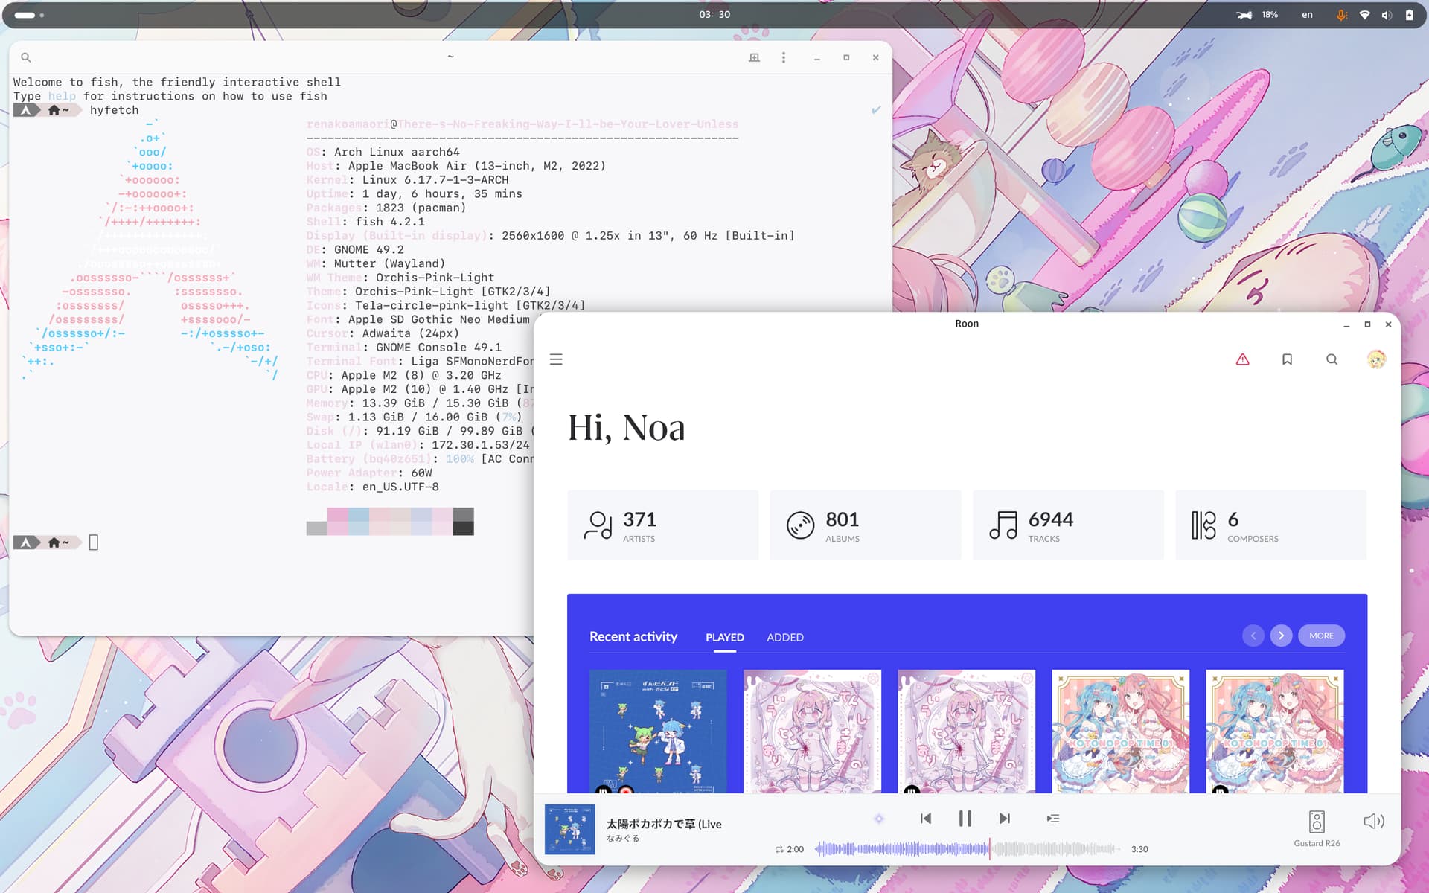Open terminal three-dot main menu
Screen dimensions: 1429x893
pos(783,57)
